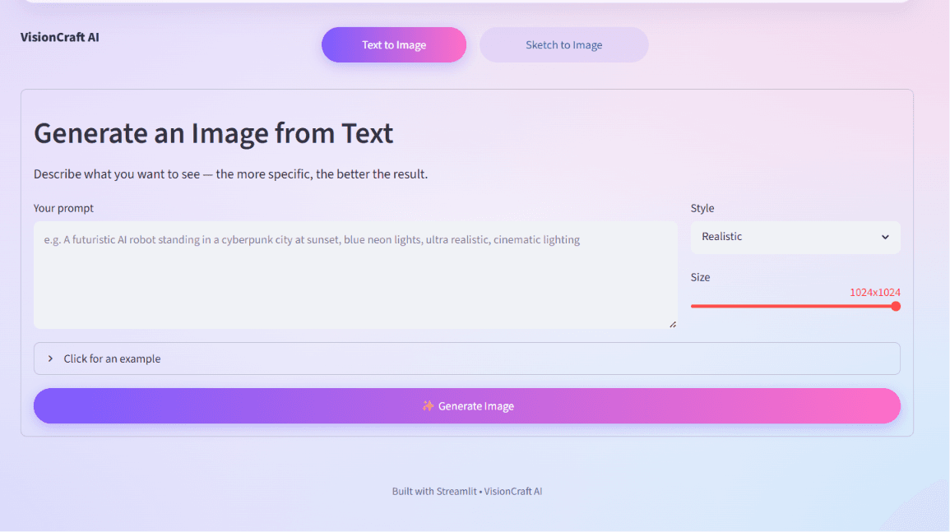Viewport: 950px width, 532px height.
Task: Click the prompt box resize grip icon
Action: (673, 324)
